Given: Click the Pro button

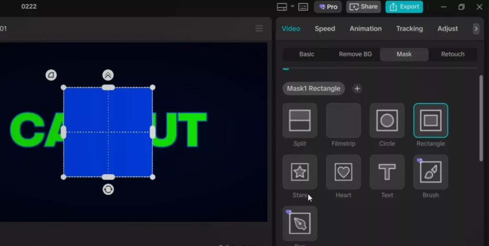Looking at the screenshot, I should (328, 7).
